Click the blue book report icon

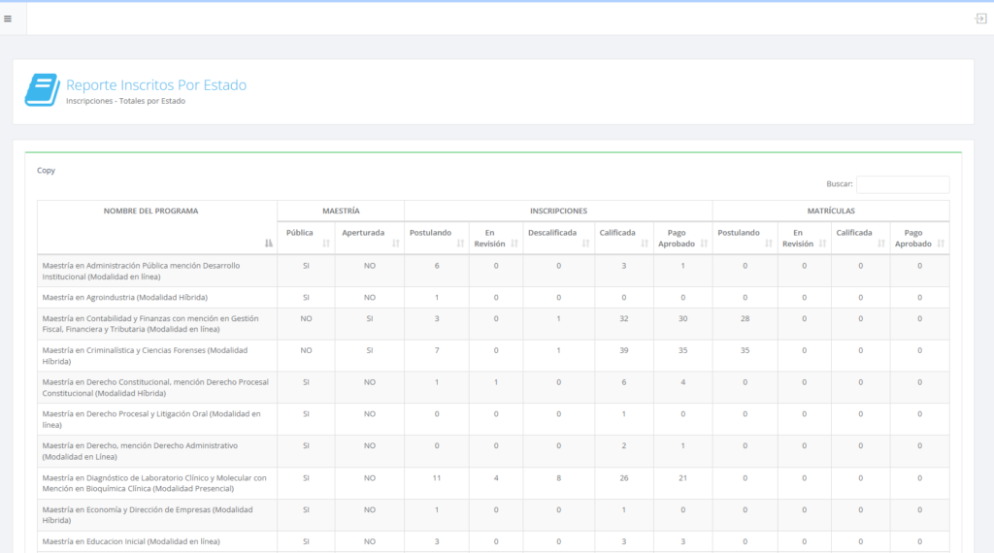click(x=42, y=90)
